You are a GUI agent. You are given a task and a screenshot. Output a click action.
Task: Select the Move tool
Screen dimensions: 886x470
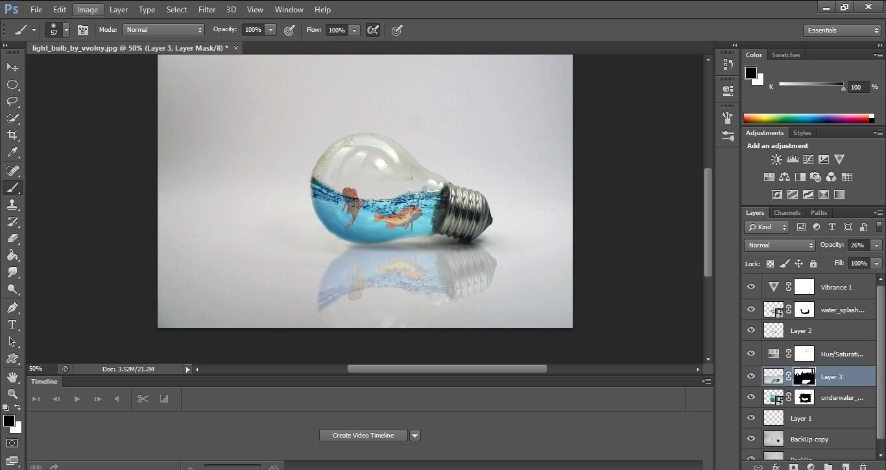(12, 67)
